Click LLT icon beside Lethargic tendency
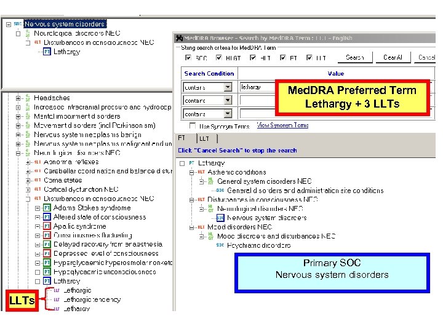Image resolution: width=443 pixels, height=332 pixels. (x=57, y=299)
